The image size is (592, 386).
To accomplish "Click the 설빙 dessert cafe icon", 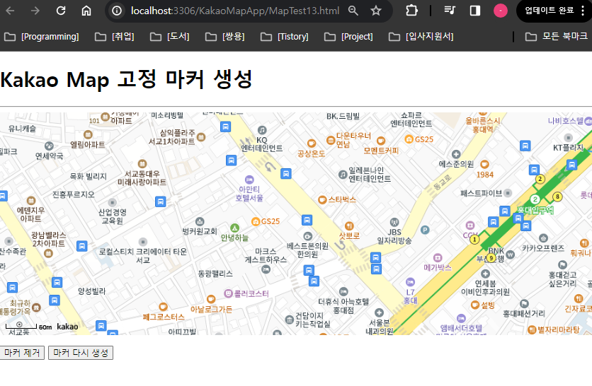I will 475,305.
